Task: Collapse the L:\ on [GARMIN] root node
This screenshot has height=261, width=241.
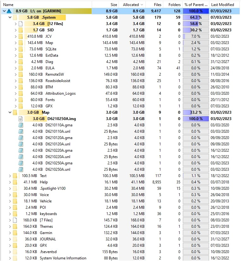Action: (4, 11)
